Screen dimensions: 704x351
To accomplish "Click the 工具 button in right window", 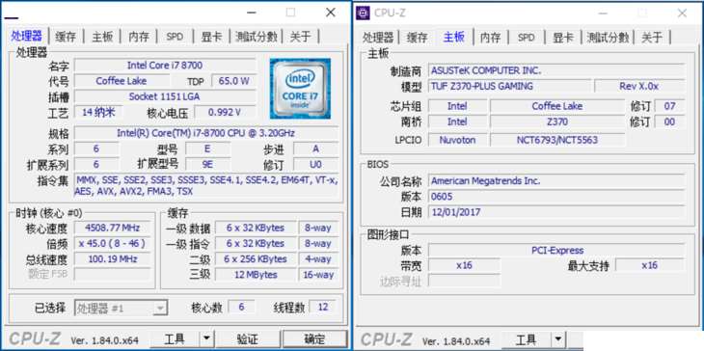I will (x=527, y=339).
